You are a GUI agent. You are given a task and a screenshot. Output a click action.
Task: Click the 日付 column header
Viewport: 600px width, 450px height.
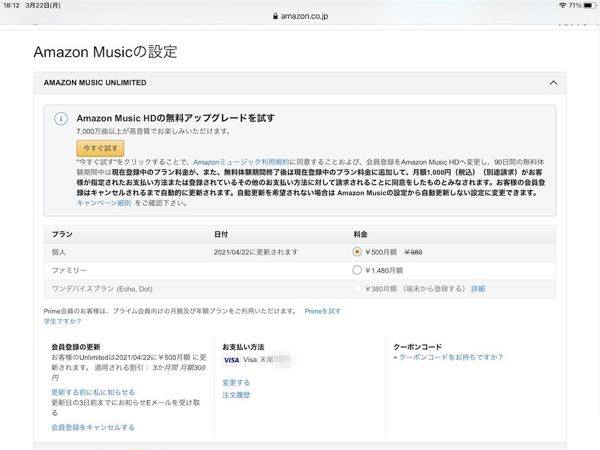point(221,234)
